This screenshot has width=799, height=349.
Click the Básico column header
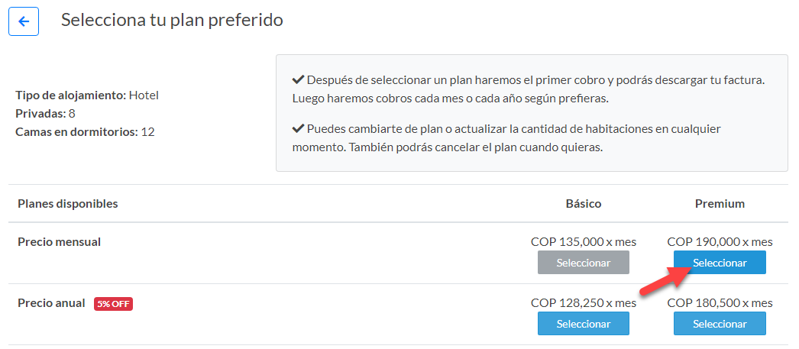584,204
